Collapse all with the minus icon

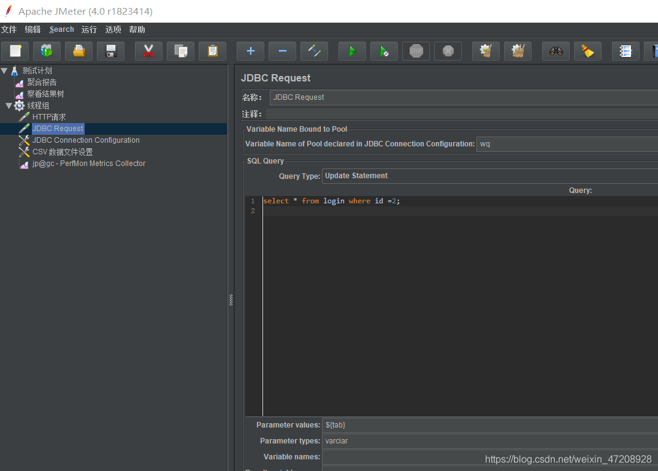coord(283,51)
